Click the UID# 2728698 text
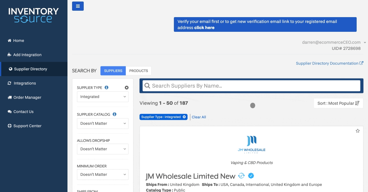This screenshot has width=368, height=192. 346,49
